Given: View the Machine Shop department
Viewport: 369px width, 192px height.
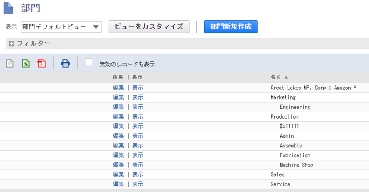Looking at the screenshot, I should [x=138, y=165].
